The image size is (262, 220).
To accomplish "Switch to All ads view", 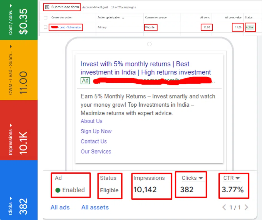I will (60, 207).
